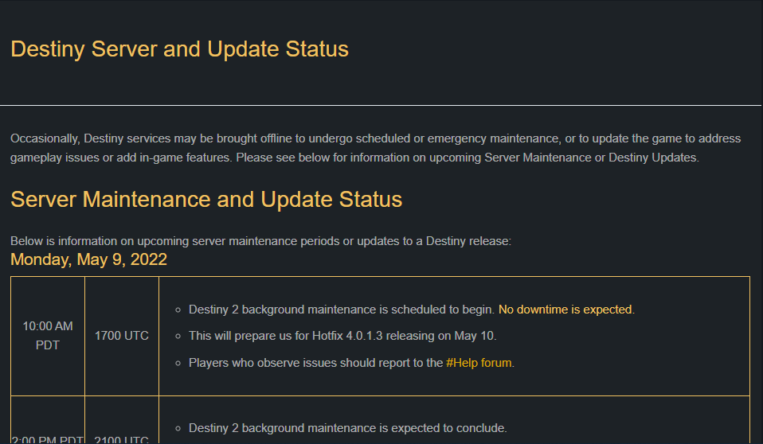Open the #Help forum link

click(x=479, y=363)
